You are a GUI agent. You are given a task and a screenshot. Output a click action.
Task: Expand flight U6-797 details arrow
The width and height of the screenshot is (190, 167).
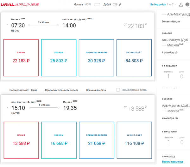[x=7, y=25]
